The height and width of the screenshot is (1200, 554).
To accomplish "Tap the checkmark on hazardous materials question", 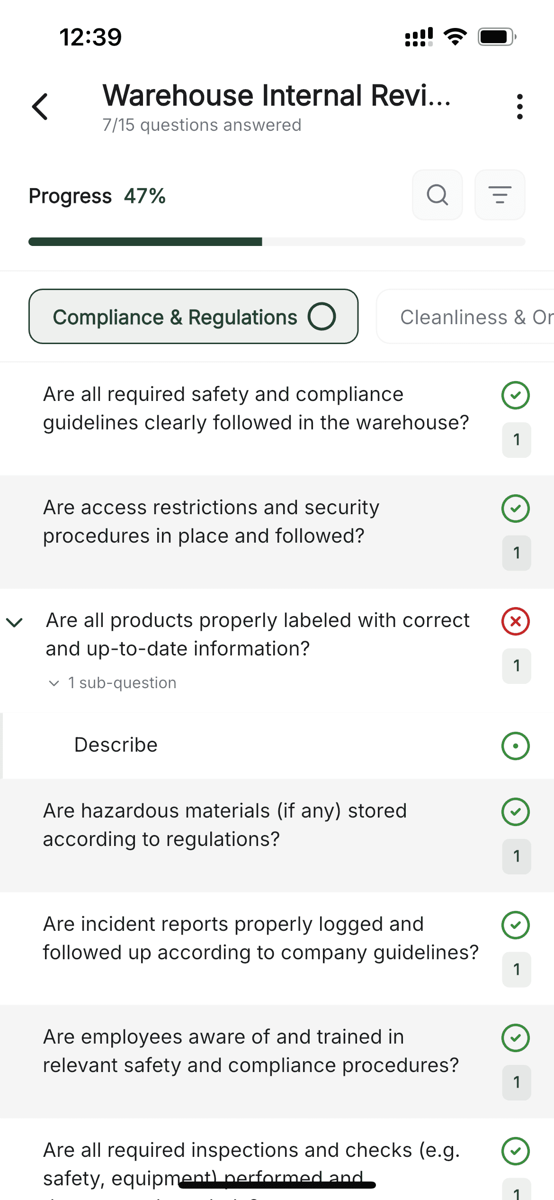I will 516,811.
